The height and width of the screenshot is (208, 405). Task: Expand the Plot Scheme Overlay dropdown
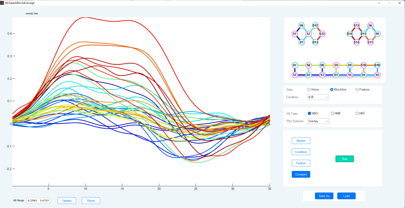point(318,121)
